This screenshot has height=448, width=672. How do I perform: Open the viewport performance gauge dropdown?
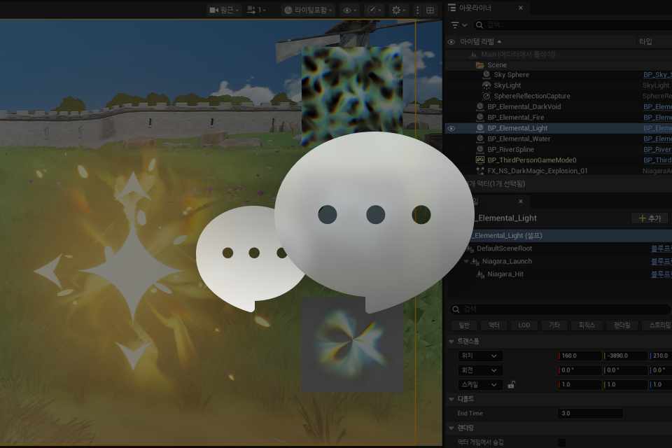[x=374, y=10]
